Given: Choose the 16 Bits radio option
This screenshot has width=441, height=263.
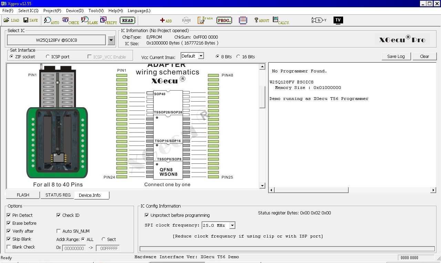Looking at the screenshot, I should click(238, 57).
